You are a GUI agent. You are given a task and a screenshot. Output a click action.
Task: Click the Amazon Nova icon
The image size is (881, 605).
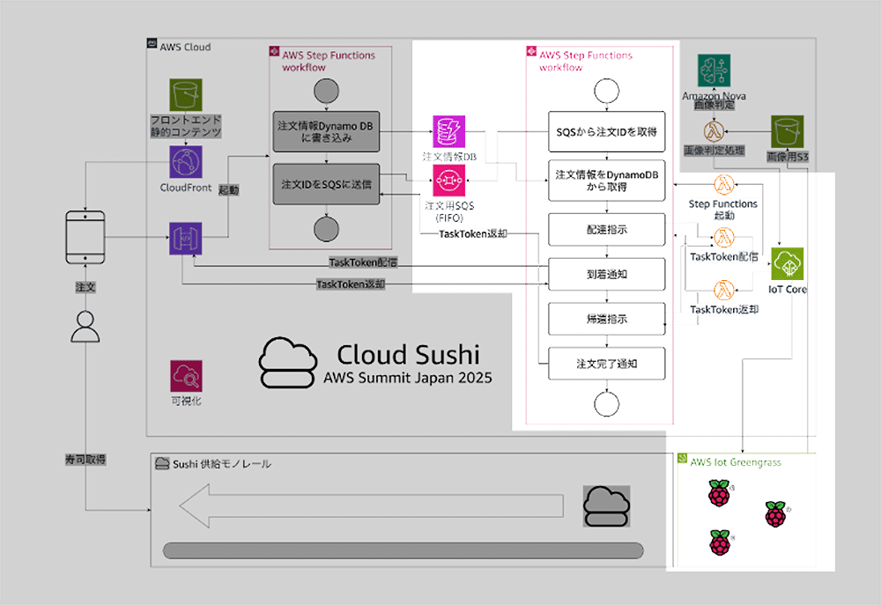pos(714,70)
